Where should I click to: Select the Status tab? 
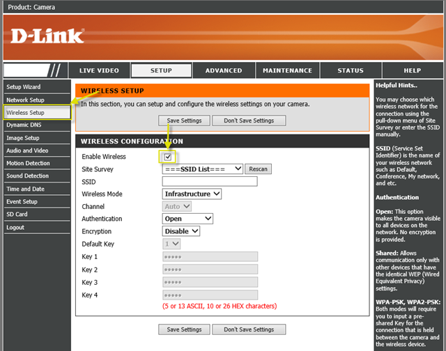pos(351,70)
